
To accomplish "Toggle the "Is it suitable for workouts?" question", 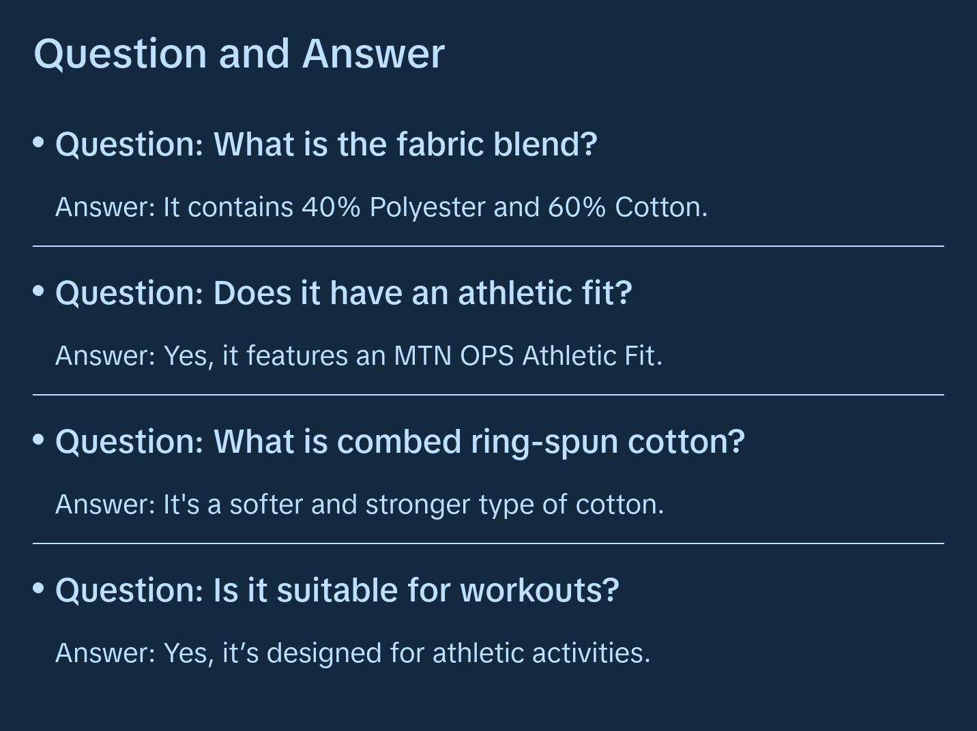I will 337,591.
